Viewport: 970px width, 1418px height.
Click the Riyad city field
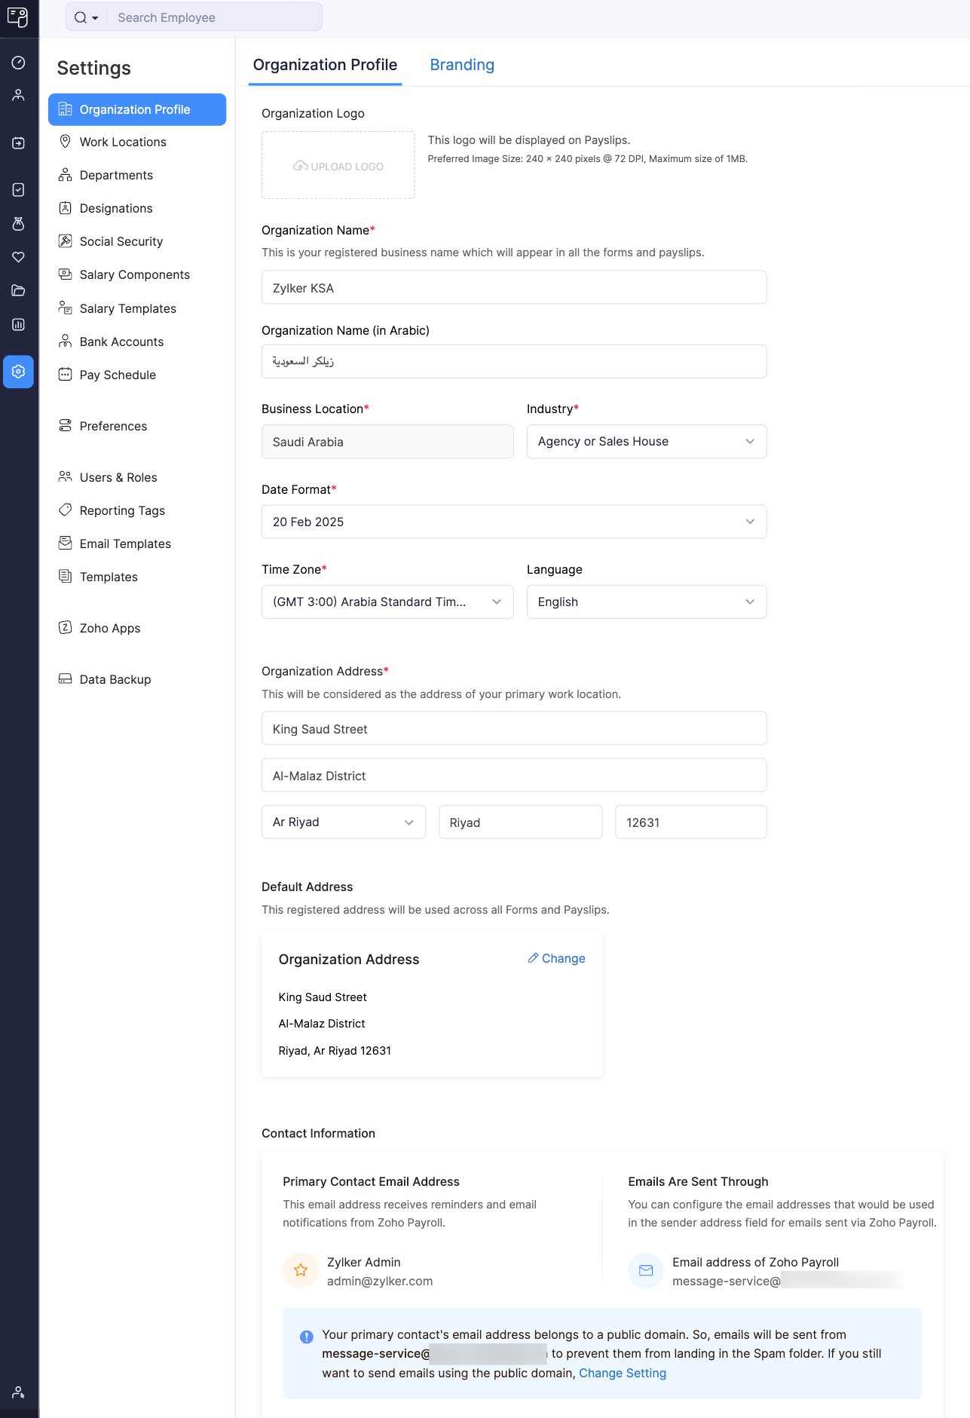pyautogui.click(x=521, y=822)
